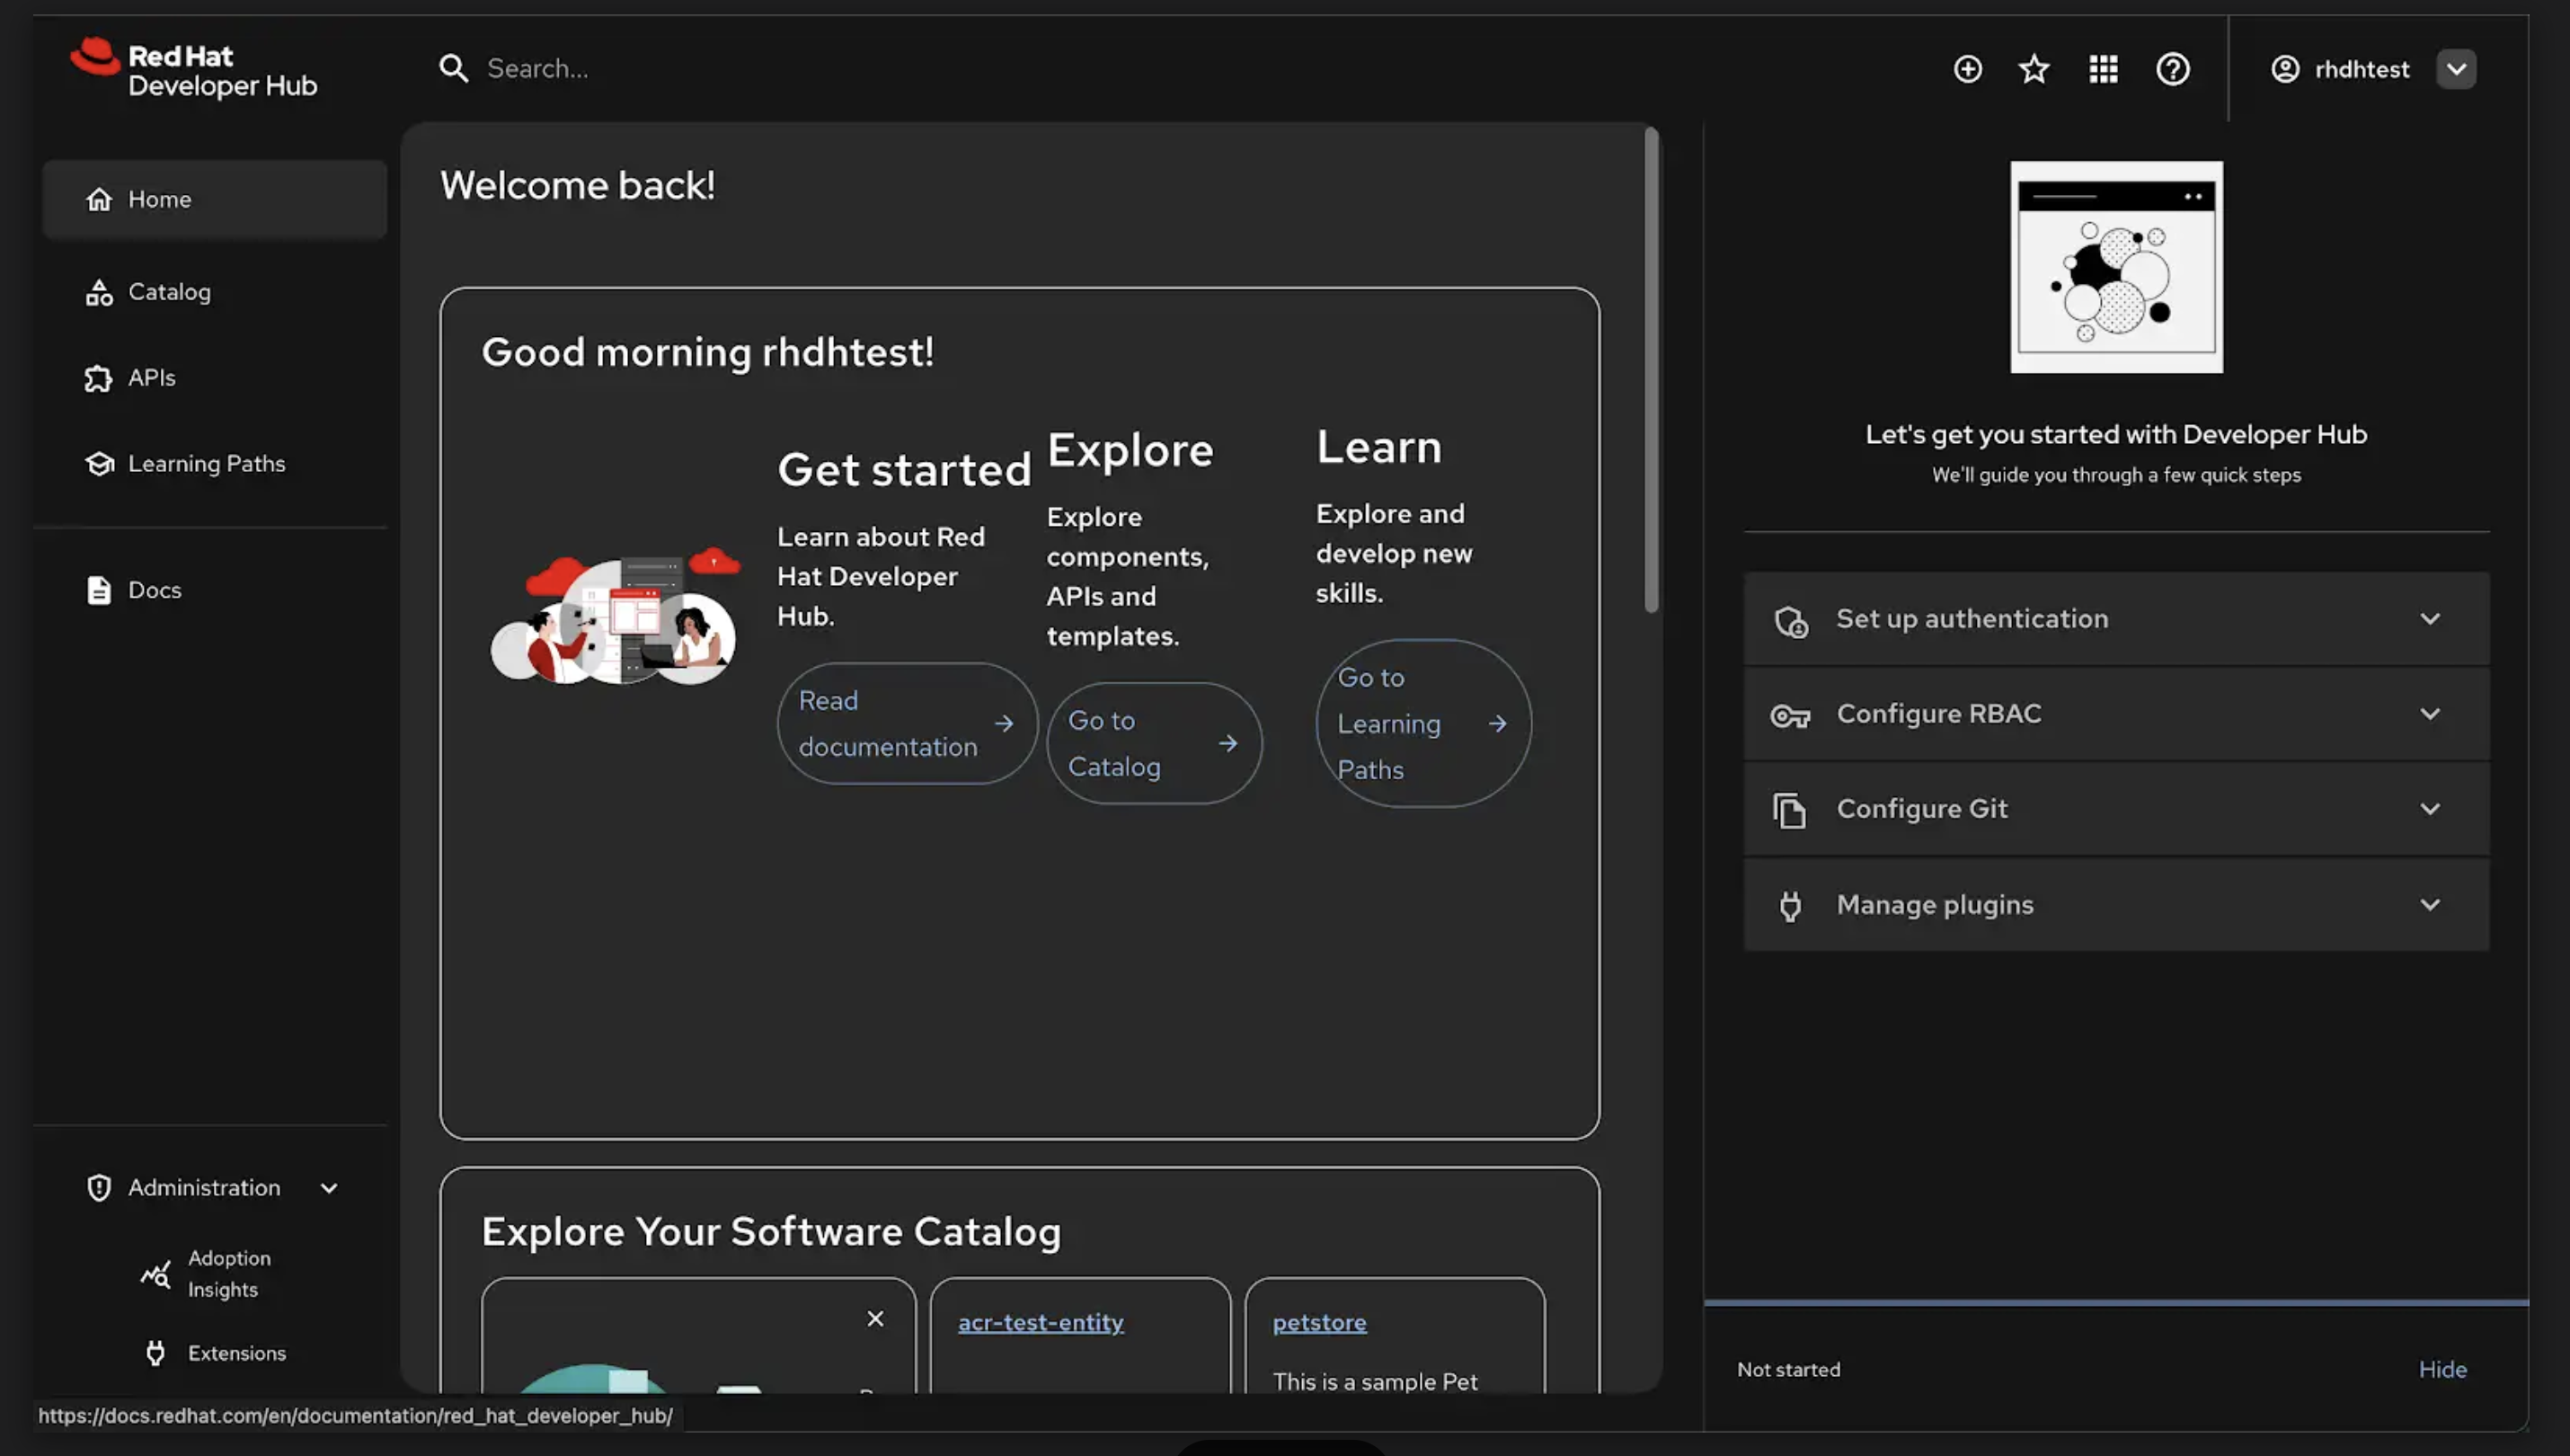Click the magnifying glass search icon
2570x1456 pixels.
tap(454, 69)
